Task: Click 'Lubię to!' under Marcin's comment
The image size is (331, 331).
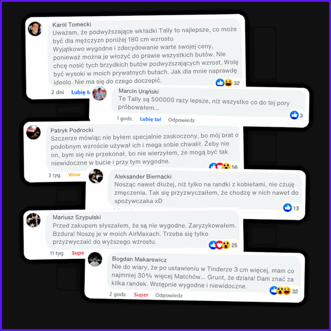Action: click(151, 119)
